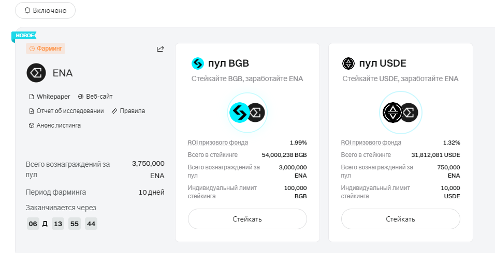The height and width of the screenshot is (253, 495).
Task: Click the 3,000,000 ENA BGB pool rewards
Action: [x=293, y=171]
